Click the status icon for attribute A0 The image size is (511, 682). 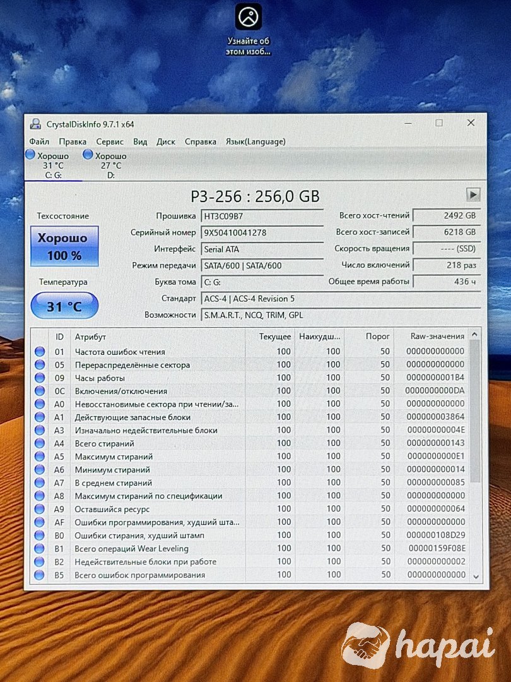40,404
